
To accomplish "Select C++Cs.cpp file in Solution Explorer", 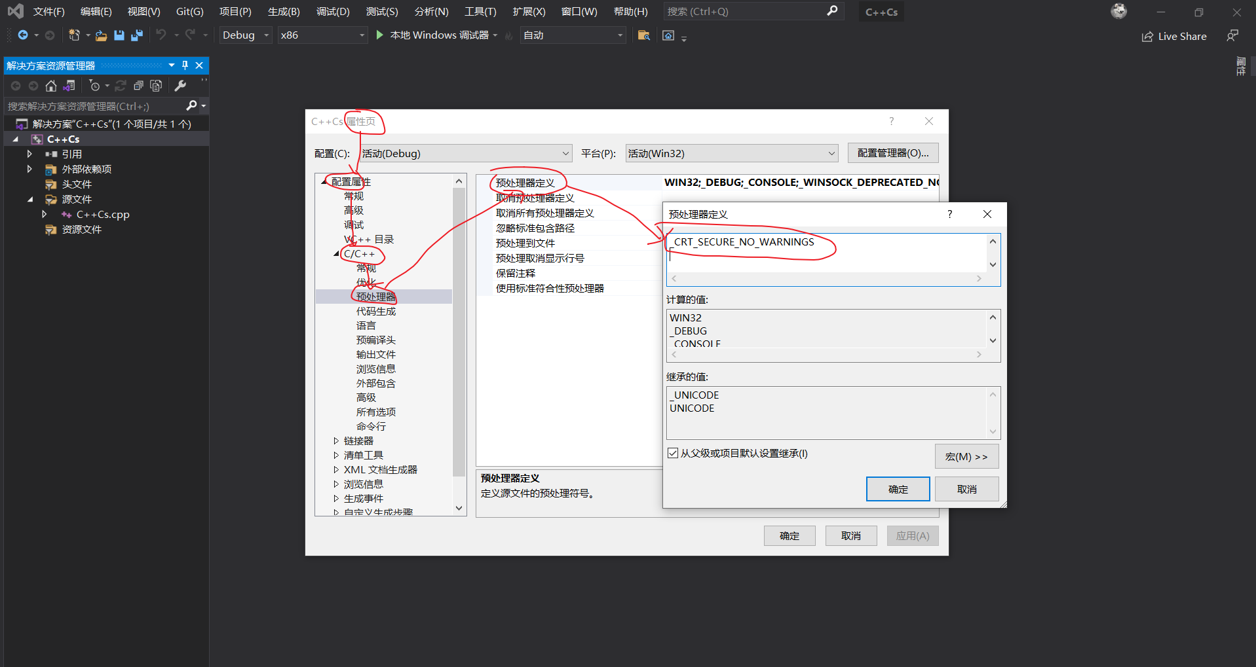I will 103,215.
